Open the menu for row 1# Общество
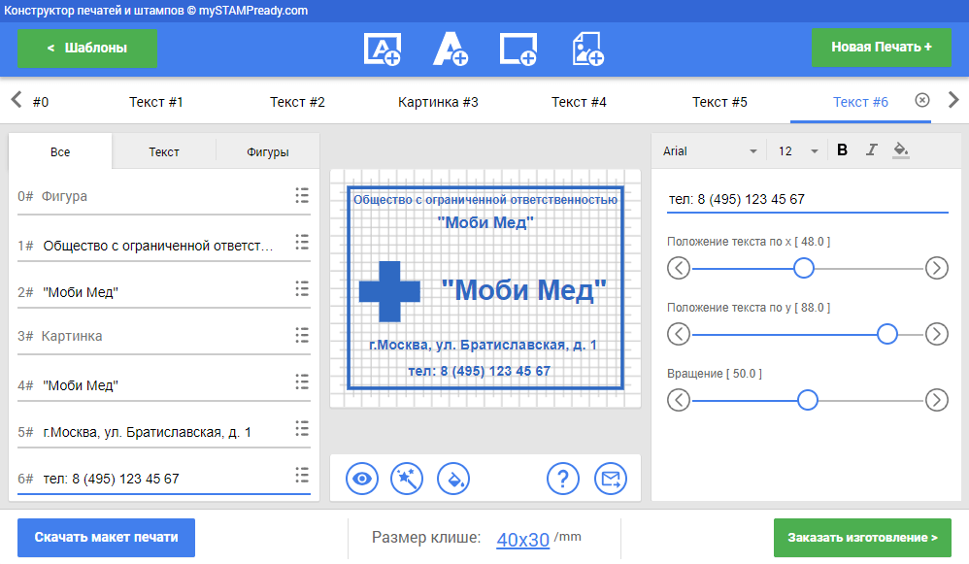This screenshot has height=564, width=969. click(302, 242)
